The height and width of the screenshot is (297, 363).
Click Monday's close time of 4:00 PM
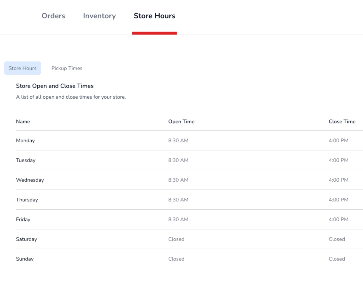click(339, 140)
